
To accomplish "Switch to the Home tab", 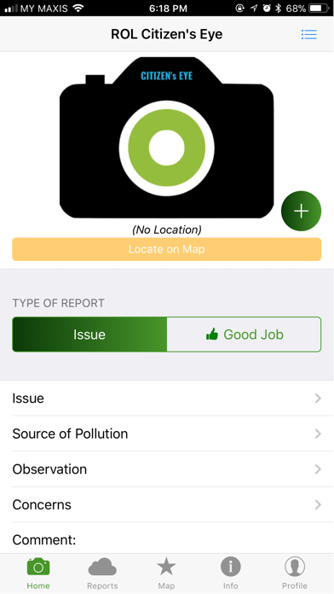I will pos(38,574).
